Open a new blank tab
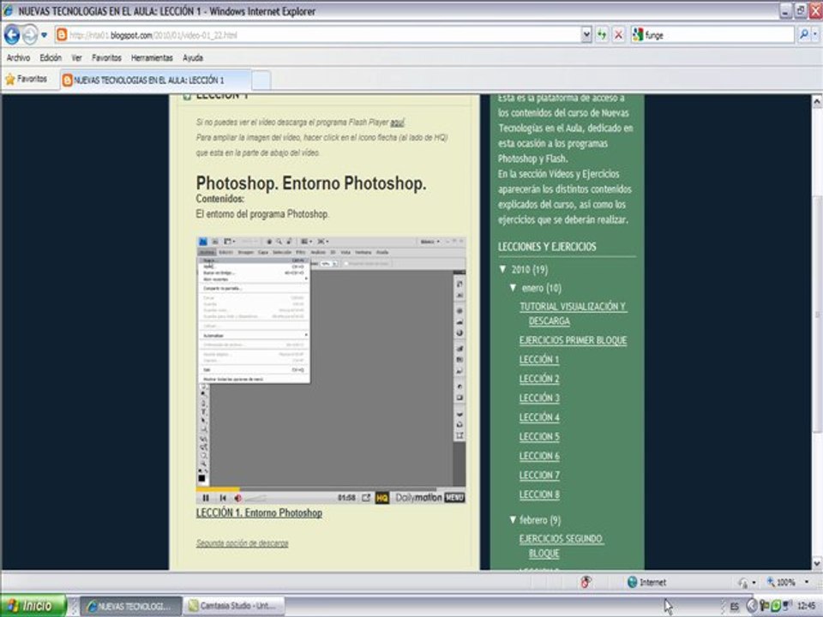 261,81
